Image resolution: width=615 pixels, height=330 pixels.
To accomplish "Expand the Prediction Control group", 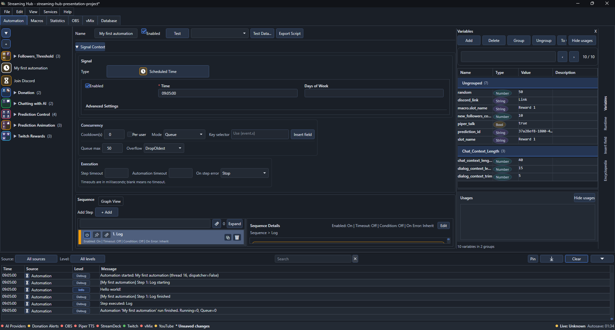I will (15, 114).
